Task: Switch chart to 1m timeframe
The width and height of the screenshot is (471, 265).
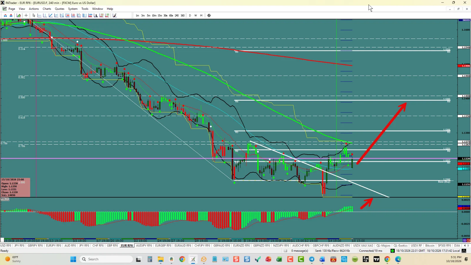Action: click(x=137, y=16)
